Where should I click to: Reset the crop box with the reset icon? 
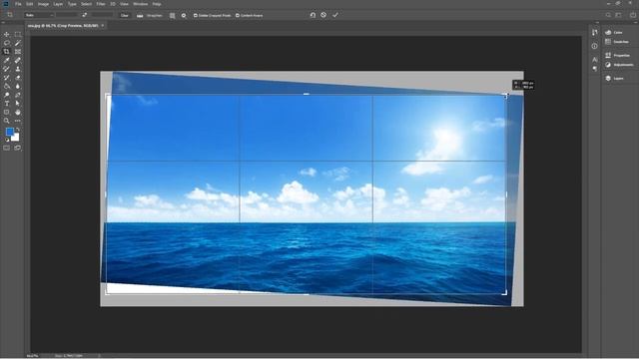point(313,15)
